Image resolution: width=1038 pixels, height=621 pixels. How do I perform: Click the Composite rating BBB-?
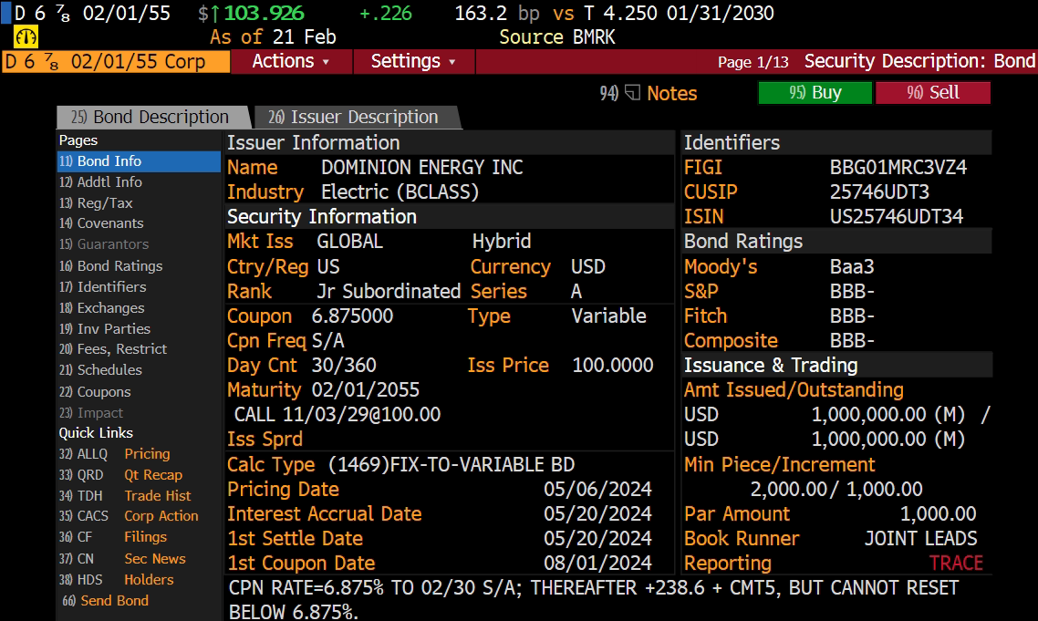[x=852, y=340]
